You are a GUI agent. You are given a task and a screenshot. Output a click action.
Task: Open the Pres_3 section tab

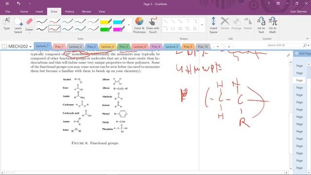[123, 47]
